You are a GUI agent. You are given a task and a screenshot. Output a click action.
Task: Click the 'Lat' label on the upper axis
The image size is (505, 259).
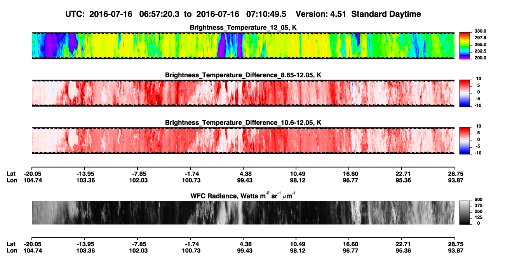pyautogui.click(x=11, y=174)
